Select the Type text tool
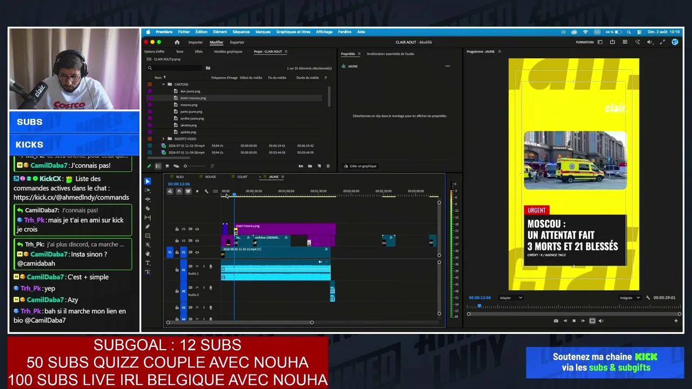This screenshot has height=389, width=692. 148,263
